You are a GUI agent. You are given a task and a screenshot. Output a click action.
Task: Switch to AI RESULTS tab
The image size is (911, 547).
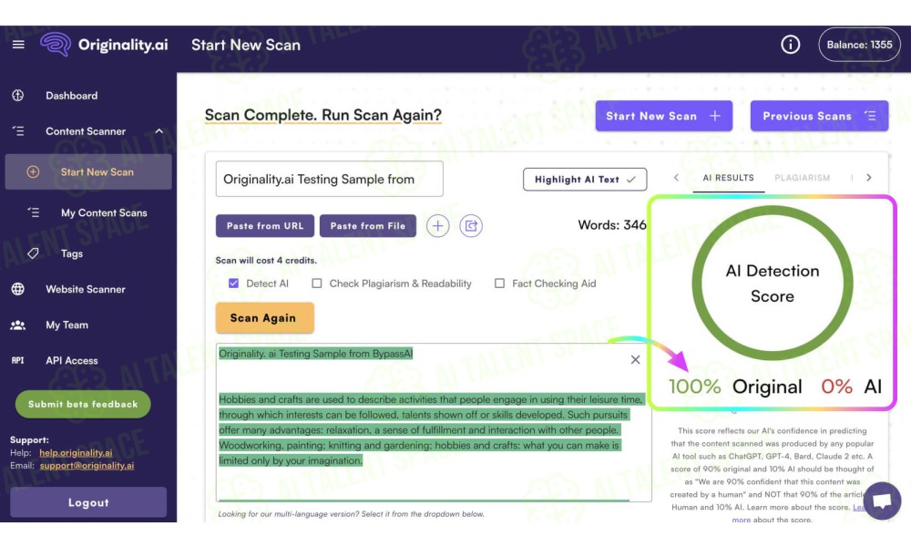tap(729, 178)
